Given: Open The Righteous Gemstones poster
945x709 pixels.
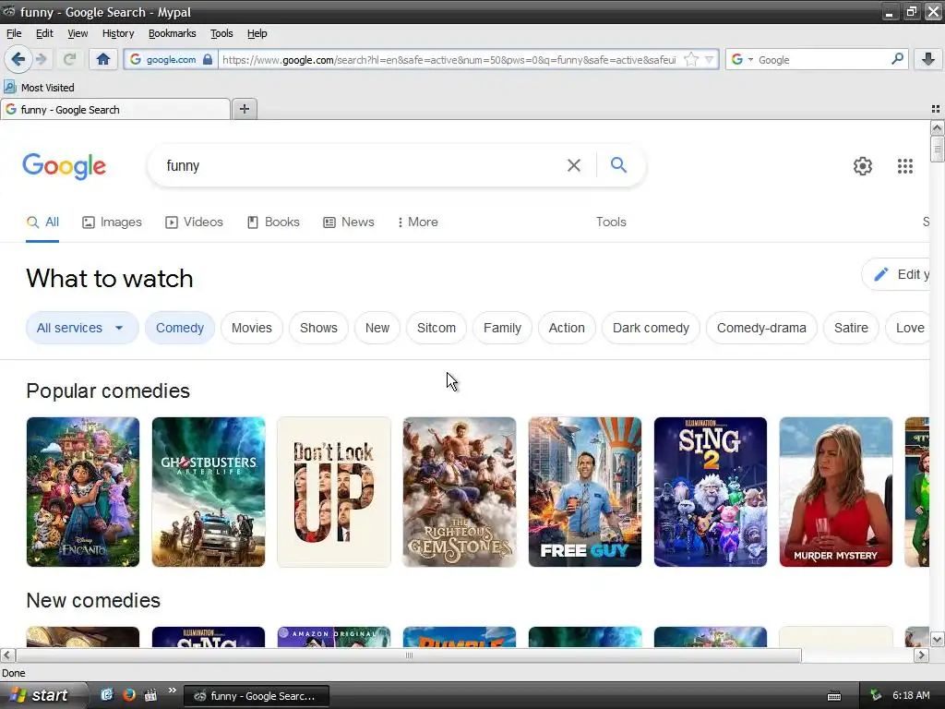Looking at the screenshot, I should coord(460,492).
